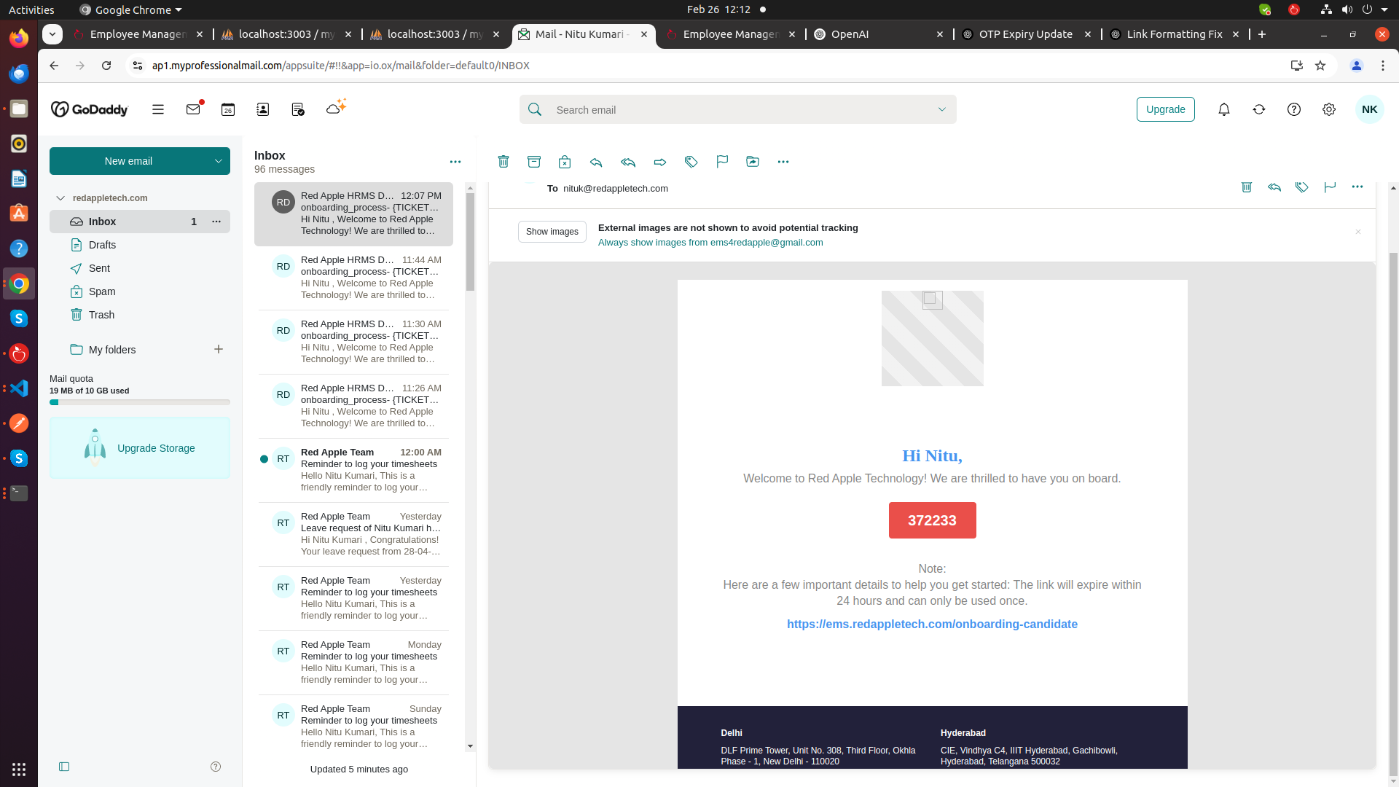Image resolution: width=1399 pixels, height=787 pixels.
Task: Open the Address book contacts icon
Action: tap(263, 109)
